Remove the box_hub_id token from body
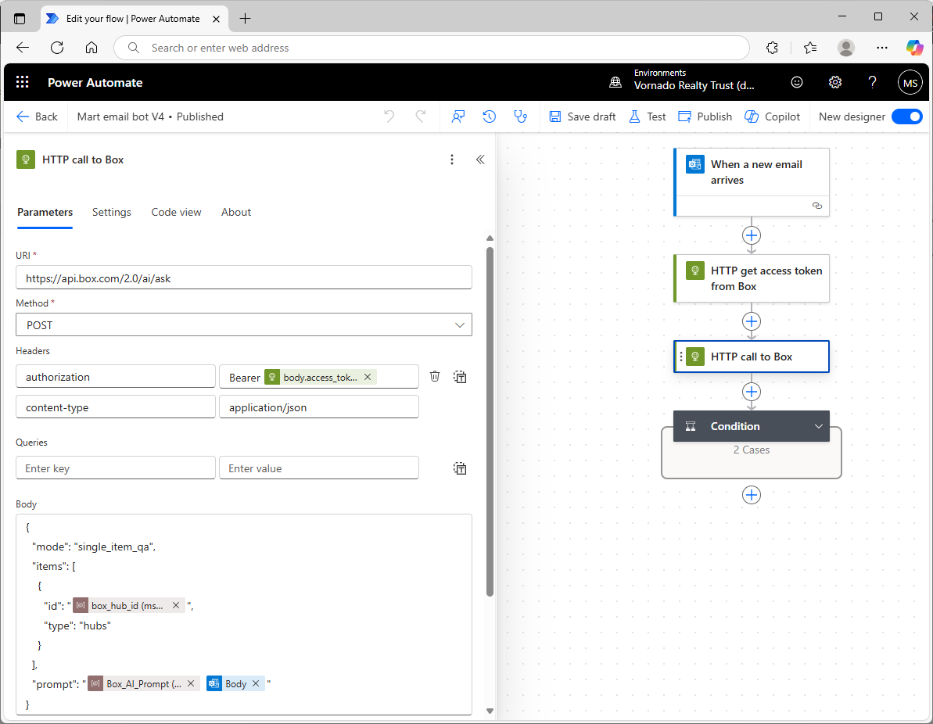933x724 pixels. (x=176, y=605)
